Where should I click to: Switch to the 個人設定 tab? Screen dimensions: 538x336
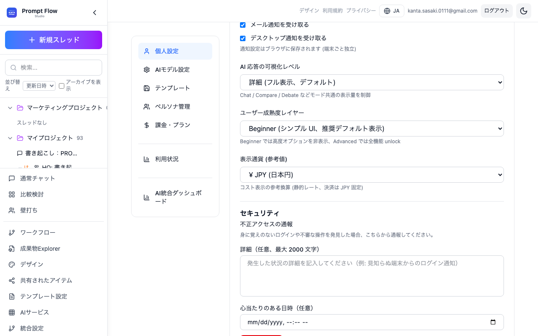(175, 51)
